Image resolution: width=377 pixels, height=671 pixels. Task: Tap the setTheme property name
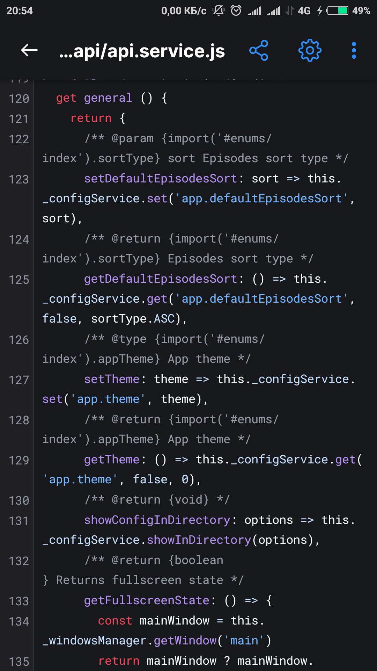click(x=112, y=379)
